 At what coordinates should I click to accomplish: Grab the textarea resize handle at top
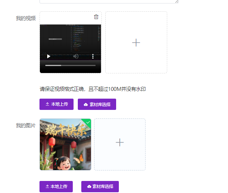point(177,2)
